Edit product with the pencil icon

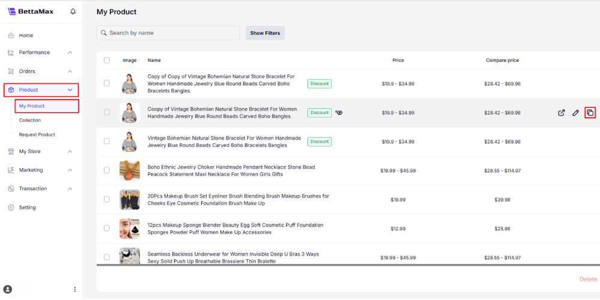point(575,112)
